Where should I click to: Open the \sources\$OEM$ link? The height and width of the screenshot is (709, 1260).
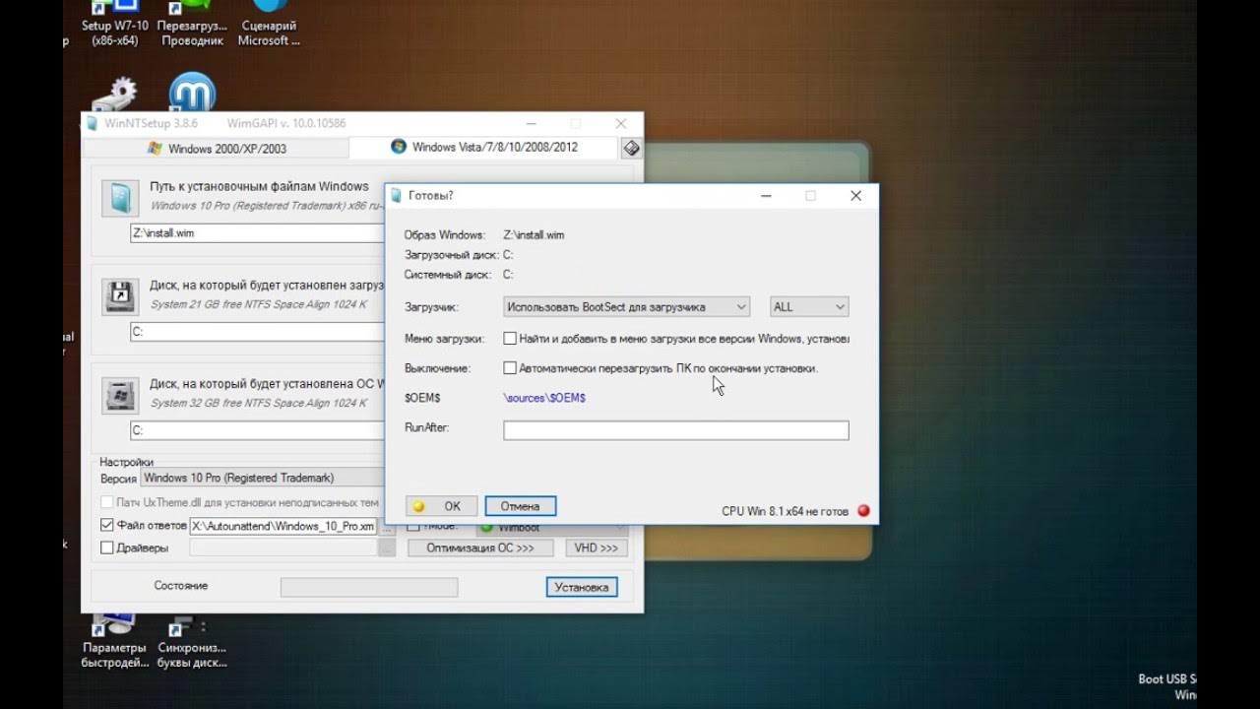coord(544,398)
